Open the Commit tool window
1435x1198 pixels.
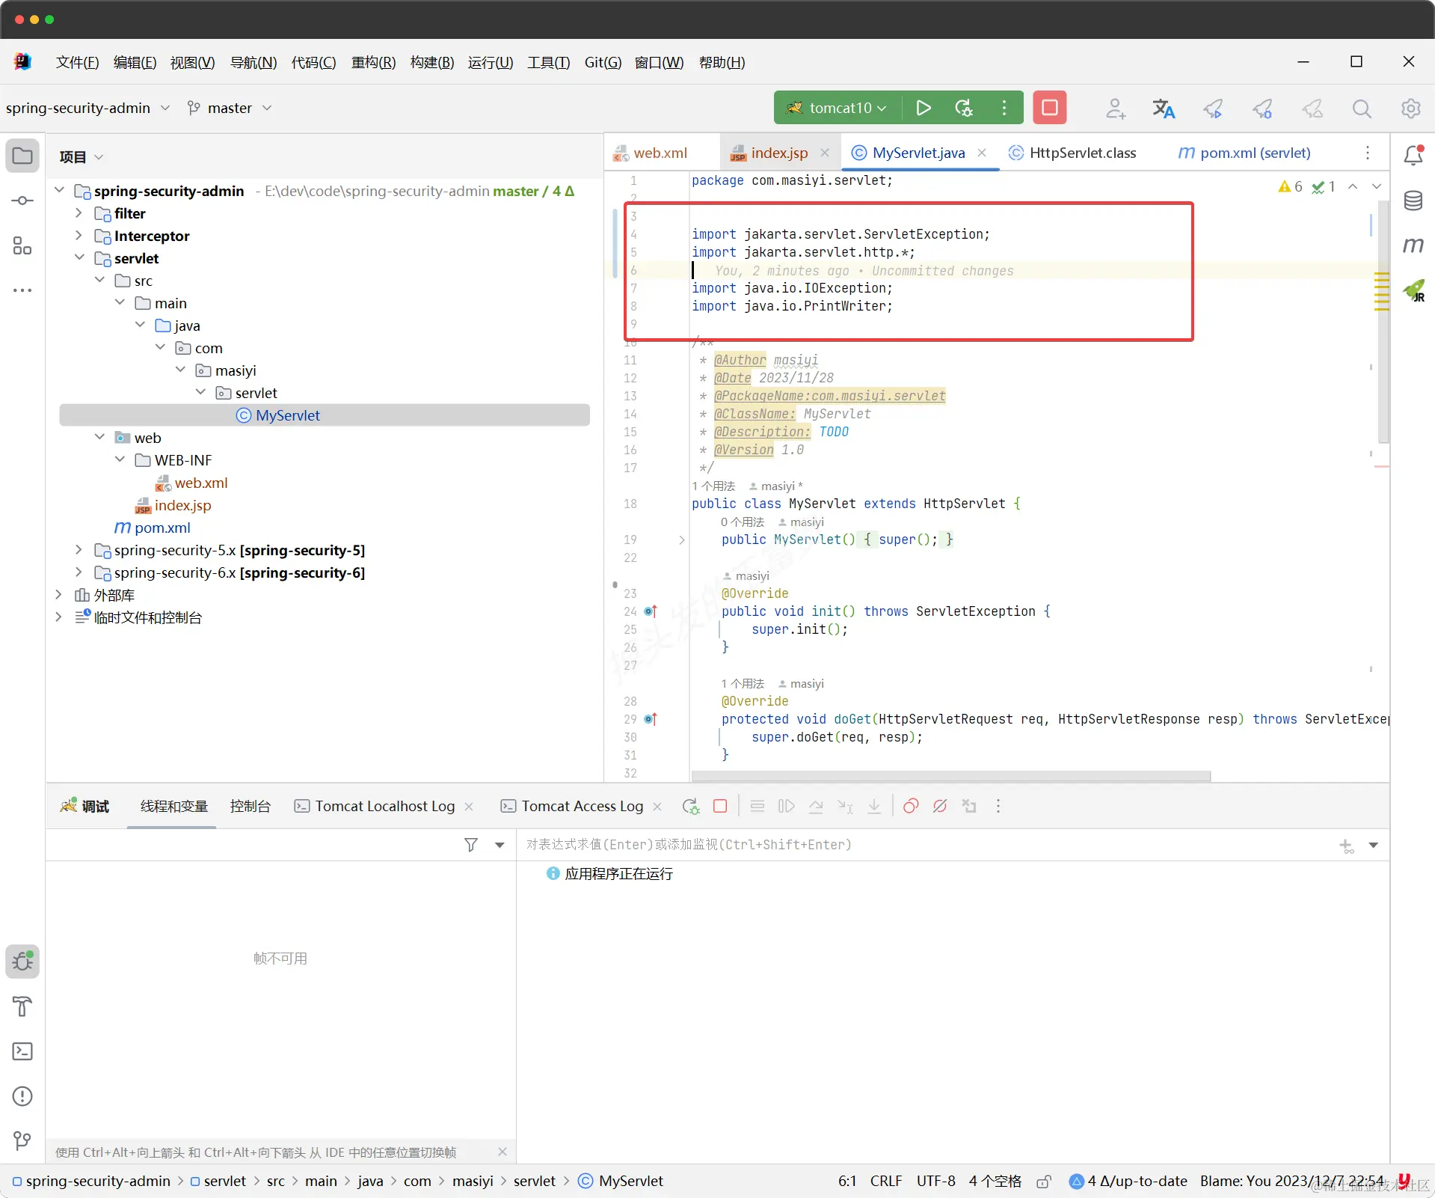[22, 201]
